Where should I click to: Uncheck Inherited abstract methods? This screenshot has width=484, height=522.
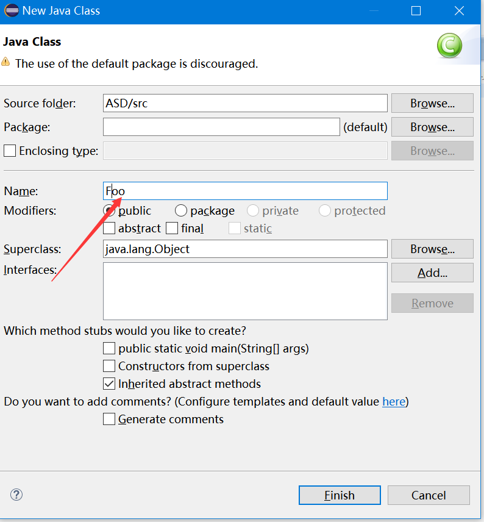click(109, 384)
